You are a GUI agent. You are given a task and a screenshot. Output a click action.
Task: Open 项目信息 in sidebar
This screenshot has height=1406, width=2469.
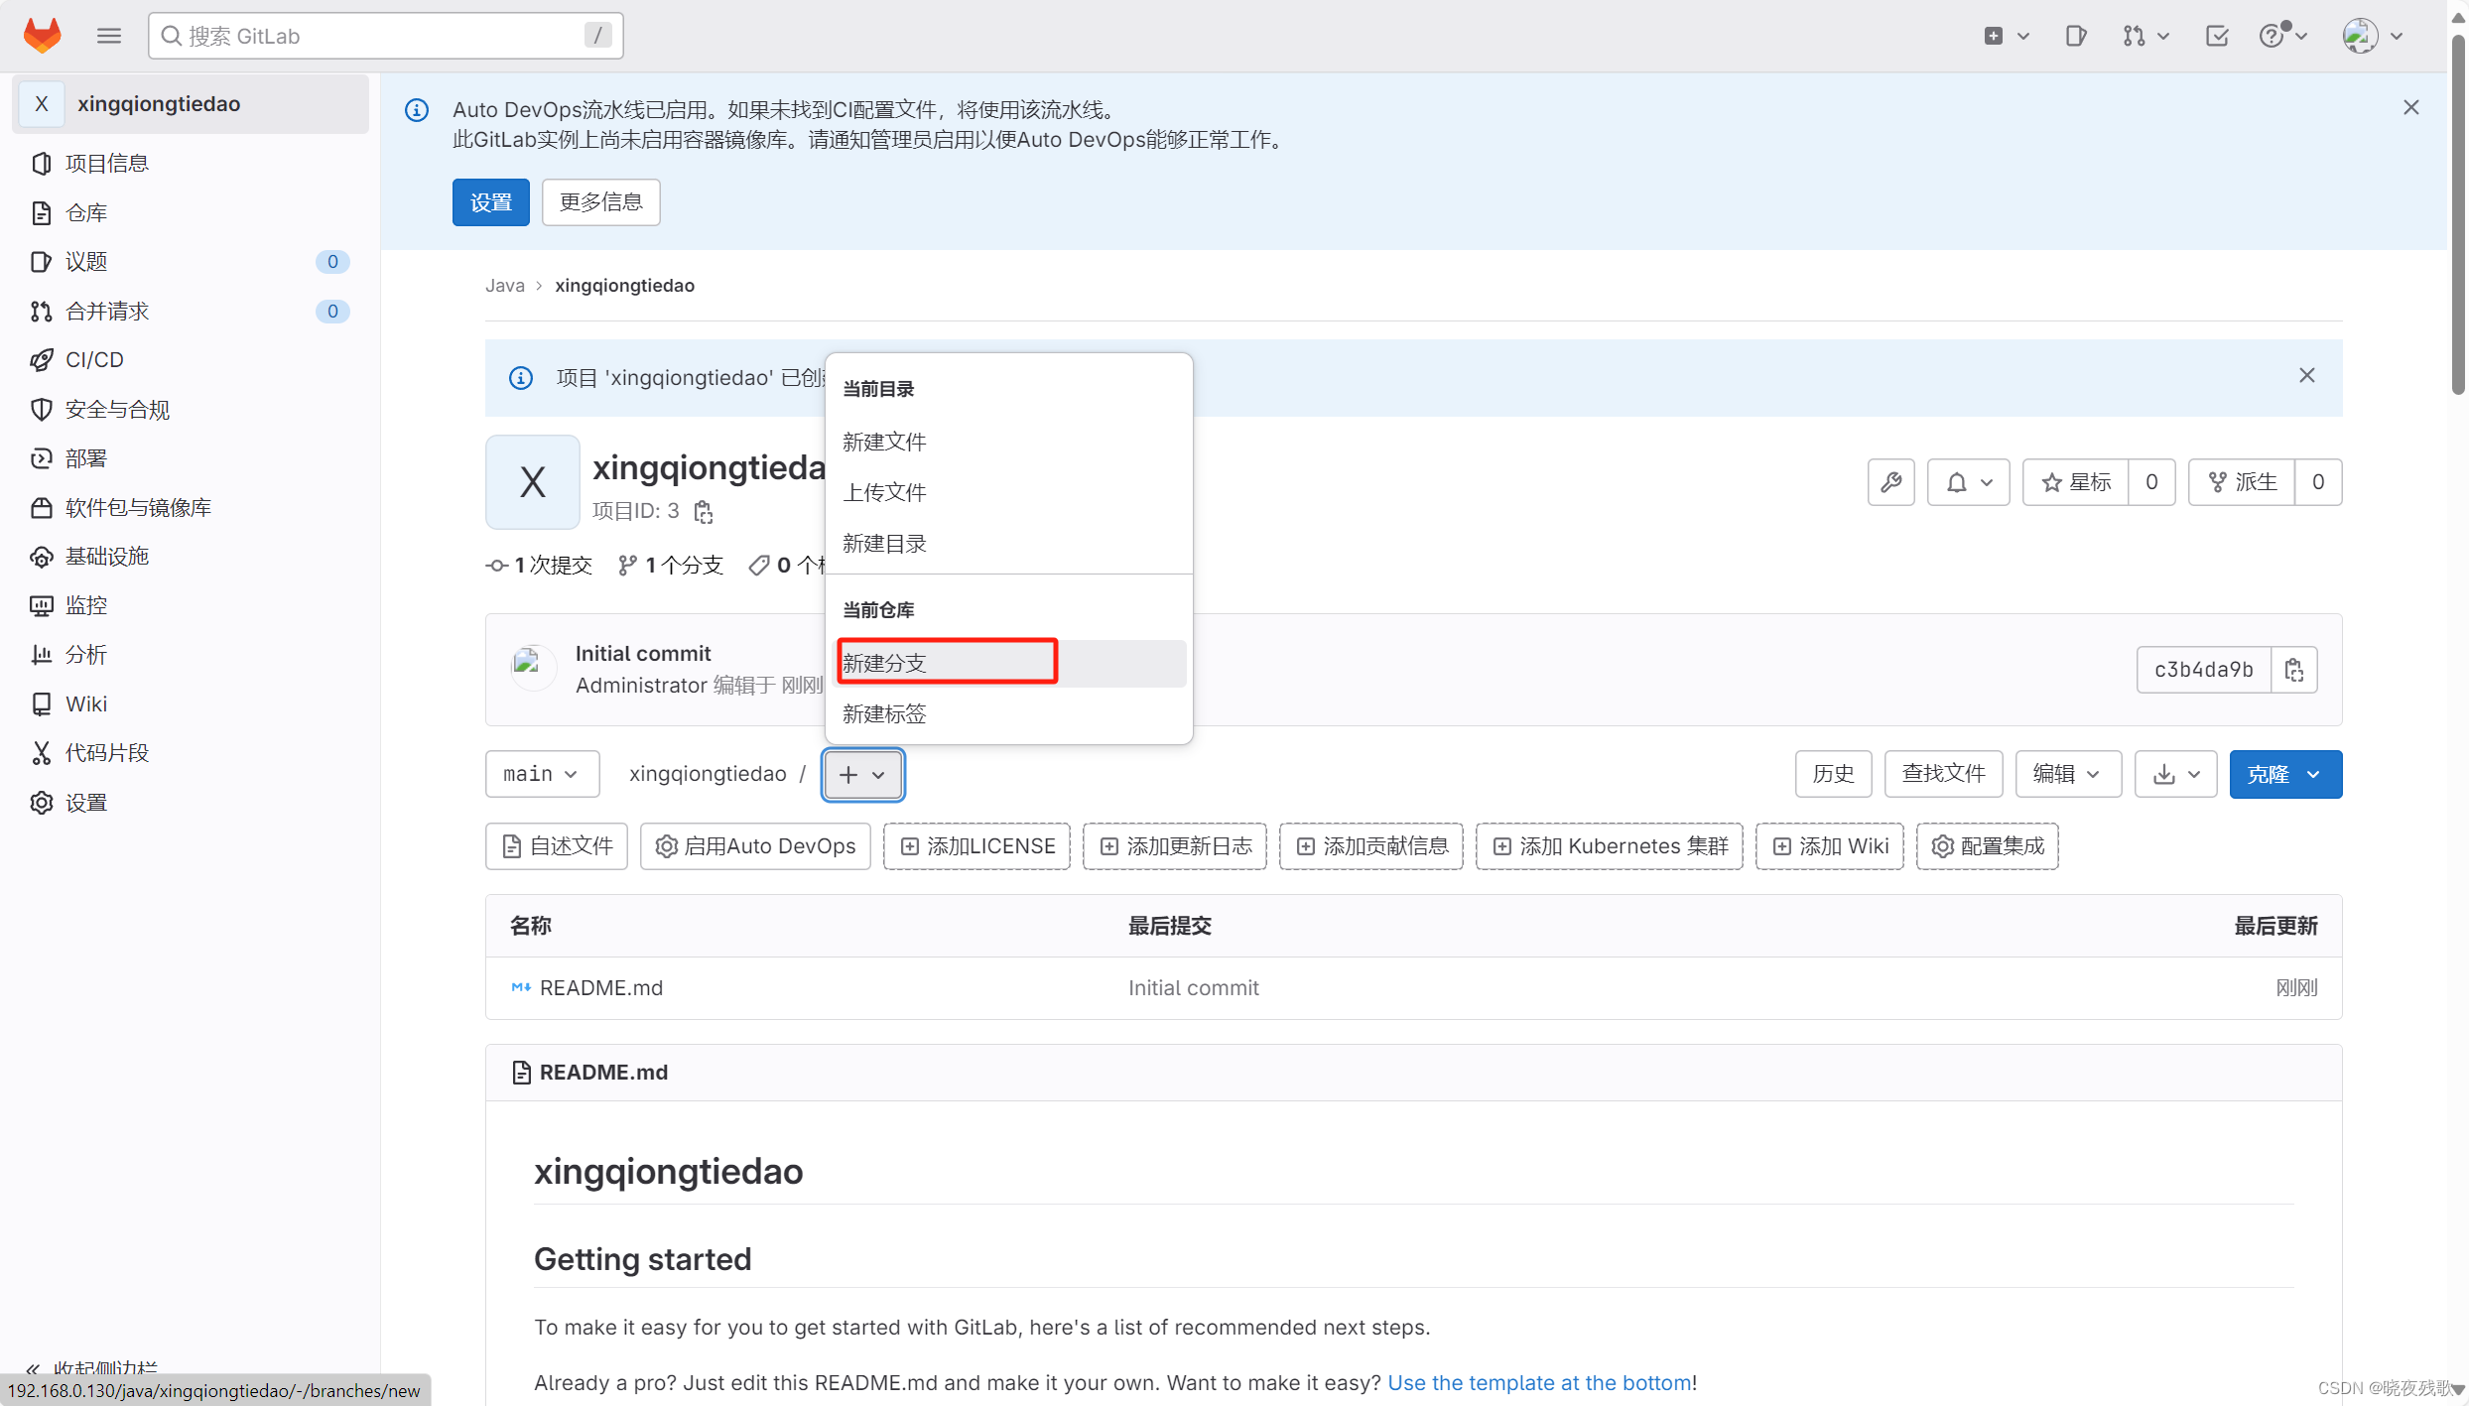click(x=190, y=163)
